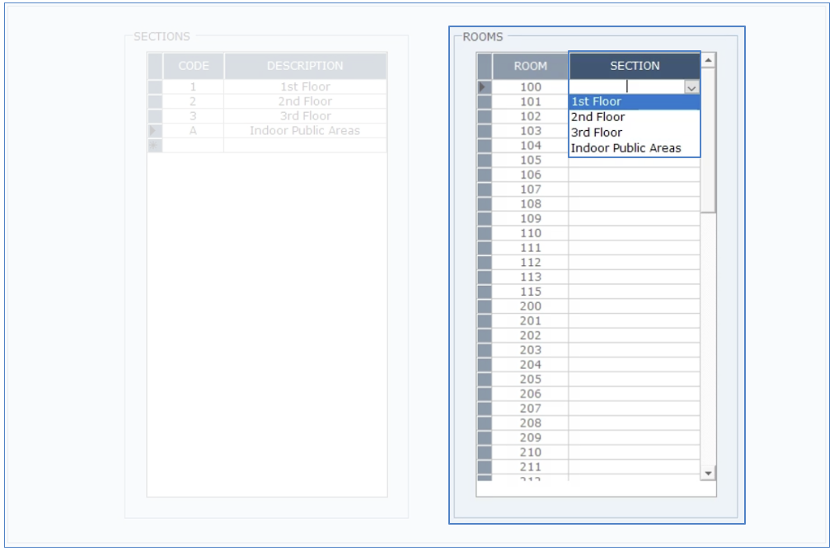Viewport: 834px width, 551px height.
Task: Click the section input field for room 100
Action: 625,87
